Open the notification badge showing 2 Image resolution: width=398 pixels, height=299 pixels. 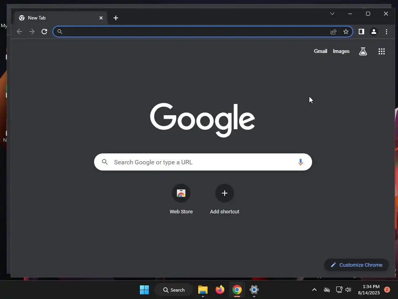[387, 290]
